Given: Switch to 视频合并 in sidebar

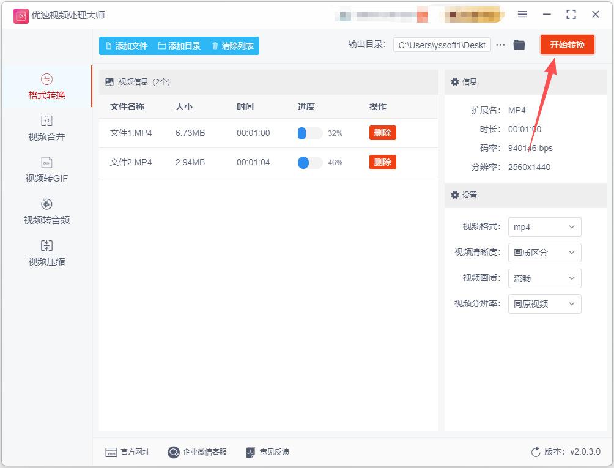Looking at the screenshot, I should tap(46, 128).
